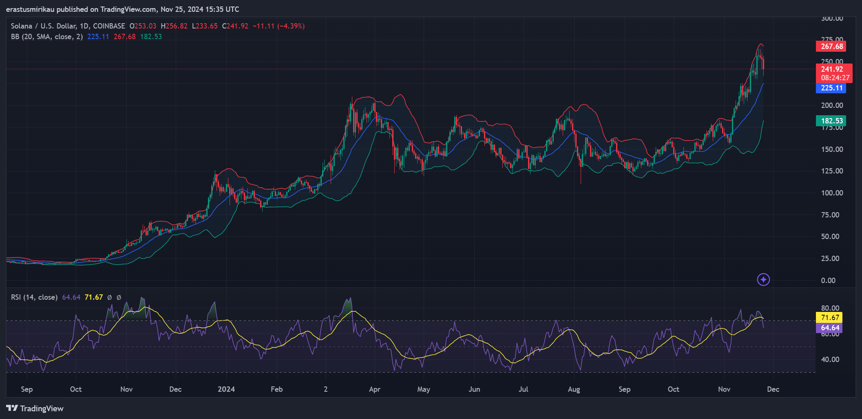Click the open value O253.03

tap(143, 26)
